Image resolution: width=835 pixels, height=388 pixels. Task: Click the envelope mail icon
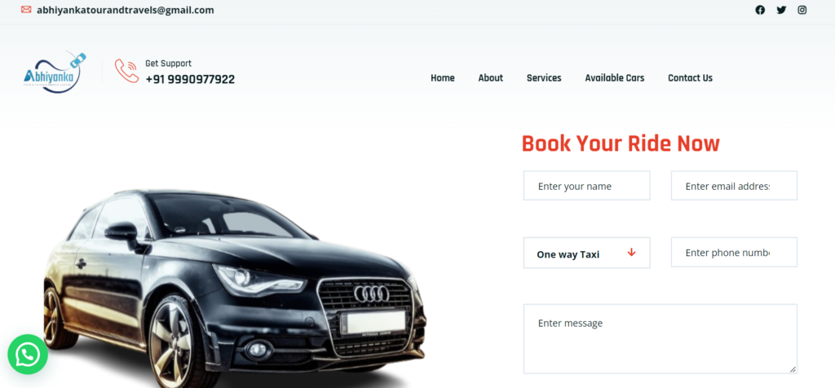(x=26, y=10)
